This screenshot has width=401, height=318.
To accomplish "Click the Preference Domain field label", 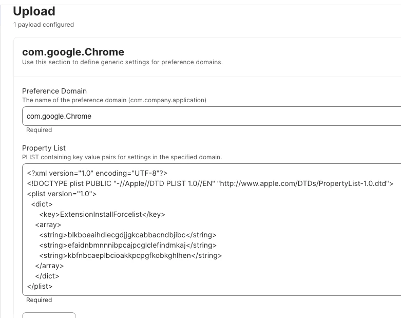I will [54, 91].
